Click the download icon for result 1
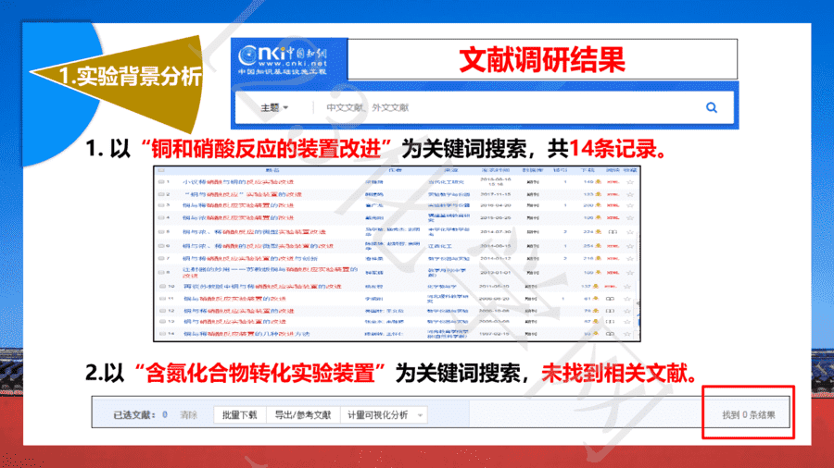 point(598,182)
